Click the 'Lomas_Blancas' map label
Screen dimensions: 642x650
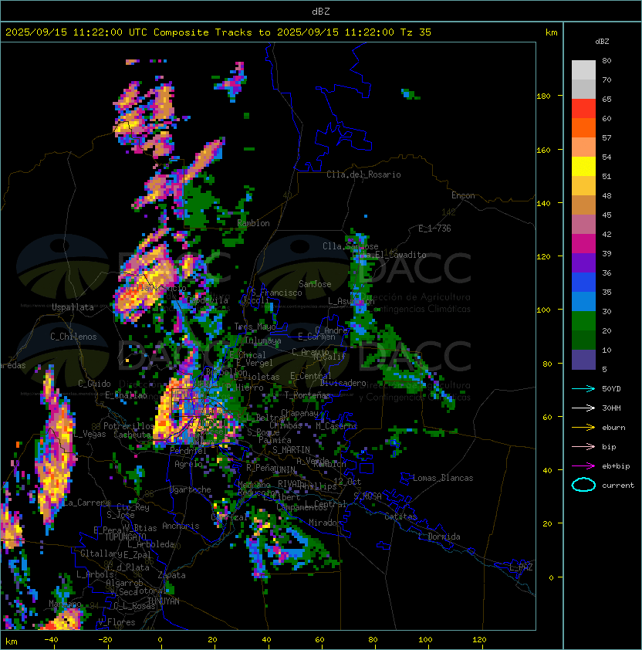[x=443, y=478]
